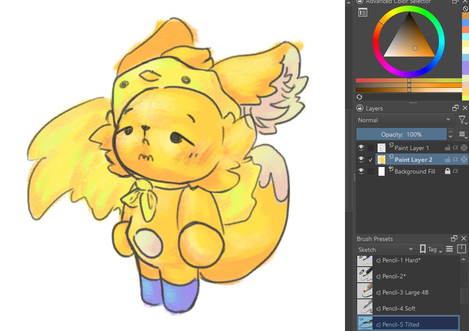Select the Pencil-1 Hard brush preset
This screenshot has height=331, width=469.
pyautogui.click(x=408, y=261)
